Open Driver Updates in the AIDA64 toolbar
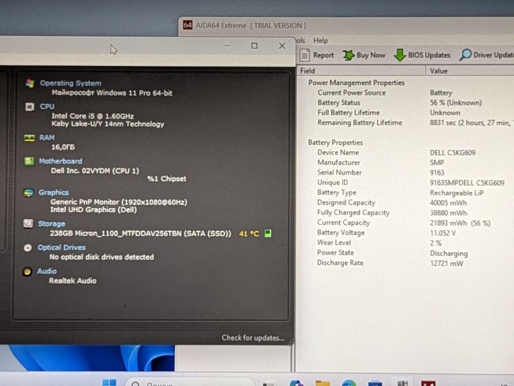Screen dimensions: 514x386 (487, 55)
